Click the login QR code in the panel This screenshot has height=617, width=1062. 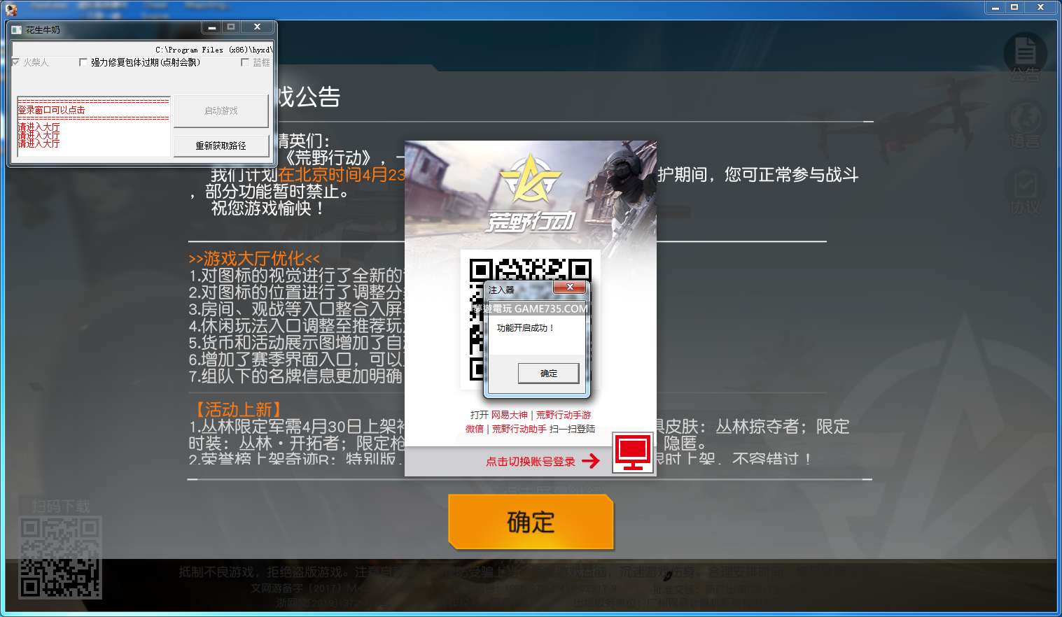[x=530, y=319]
